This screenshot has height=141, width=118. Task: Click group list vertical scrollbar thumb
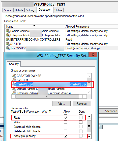tap(89, 82)
